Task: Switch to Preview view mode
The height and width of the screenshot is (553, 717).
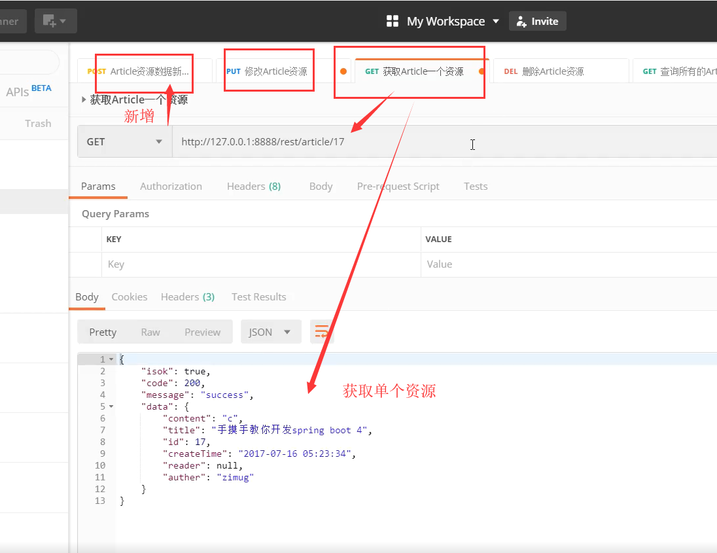Action: click(203, 332)
